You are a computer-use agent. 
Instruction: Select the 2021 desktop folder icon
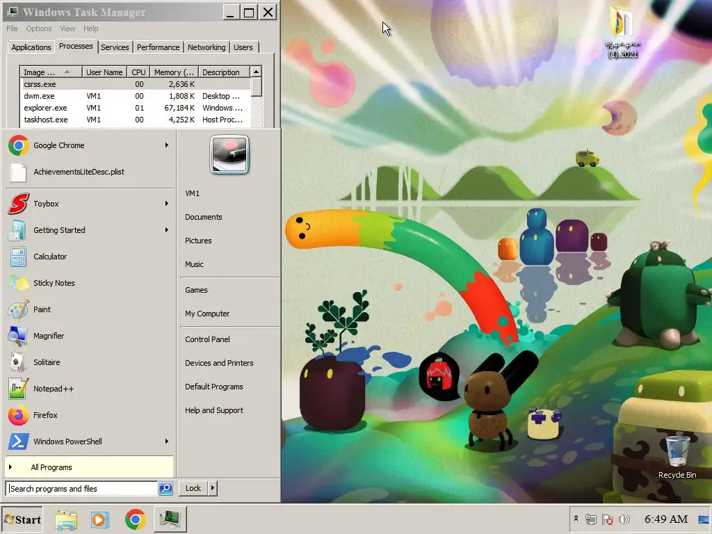(x=623, y=32)
